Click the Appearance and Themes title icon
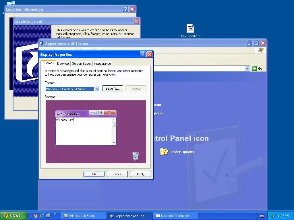 (42, 43)
